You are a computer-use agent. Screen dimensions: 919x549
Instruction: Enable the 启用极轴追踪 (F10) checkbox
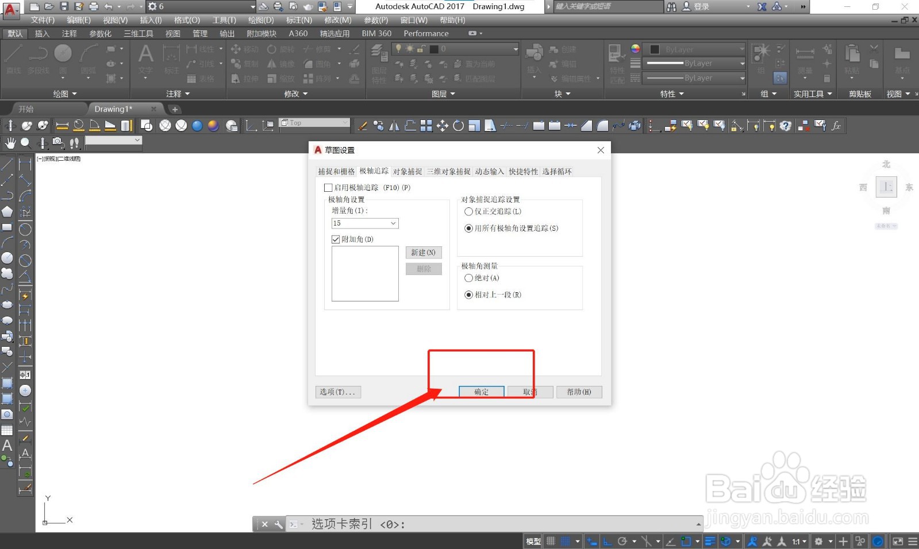328,187
